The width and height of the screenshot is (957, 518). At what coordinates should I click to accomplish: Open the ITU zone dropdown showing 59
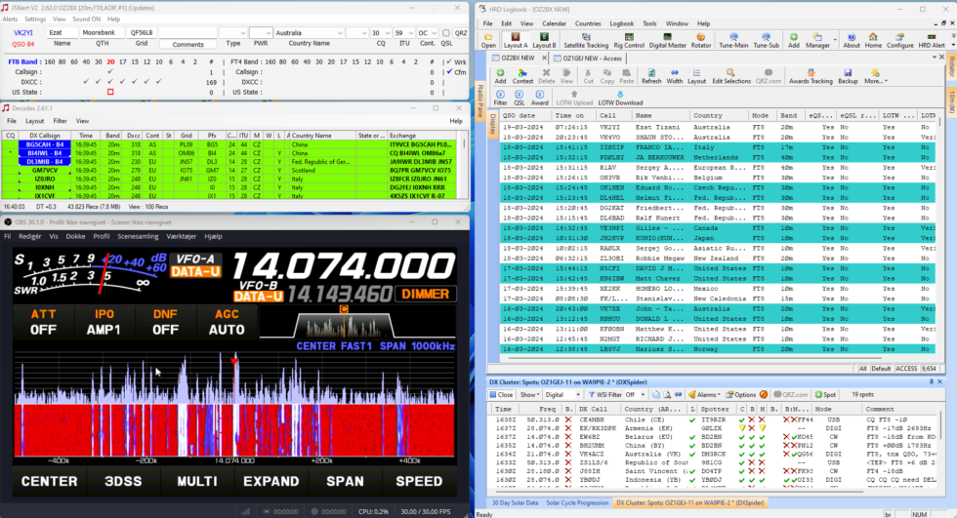coord(410,33)
